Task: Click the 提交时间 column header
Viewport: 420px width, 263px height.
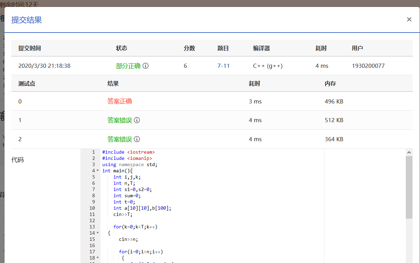Action: point(30,48)
